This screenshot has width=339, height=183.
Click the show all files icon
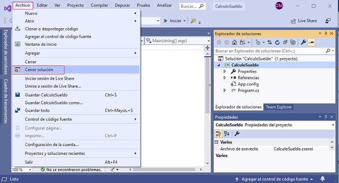point(293,42)
